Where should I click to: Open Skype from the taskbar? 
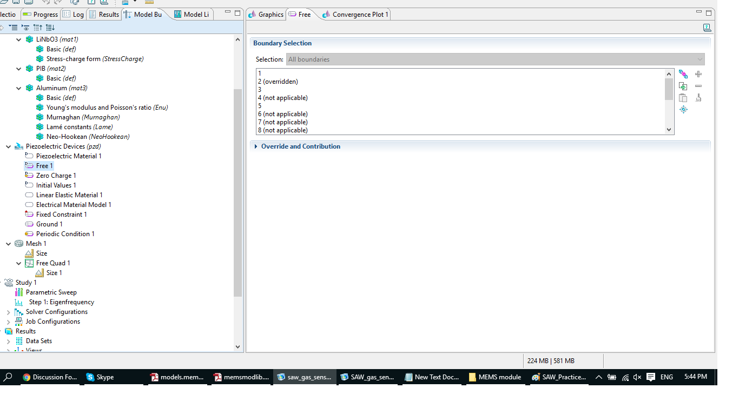pos(100,377)
